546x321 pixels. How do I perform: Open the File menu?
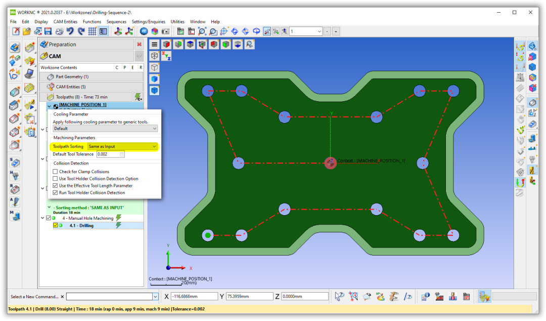pos(13,22)
